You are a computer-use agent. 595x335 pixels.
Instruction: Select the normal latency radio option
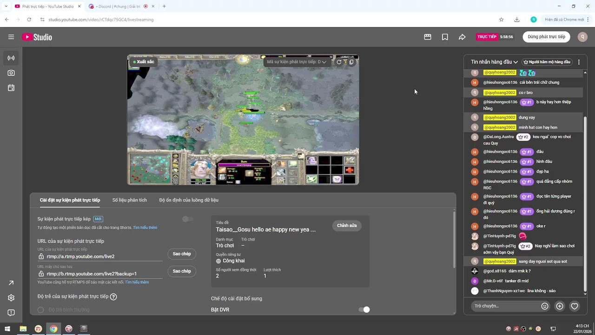click(41, 310)
